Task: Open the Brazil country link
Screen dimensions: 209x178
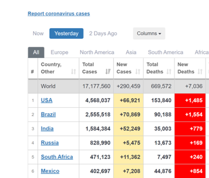Action: click(48, 115)
